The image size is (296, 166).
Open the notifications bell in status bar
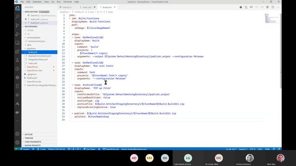279,149
